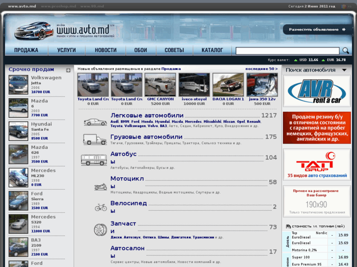Open the www.avto.md top link
Viewport: 357px width, 267px height.
22,6
